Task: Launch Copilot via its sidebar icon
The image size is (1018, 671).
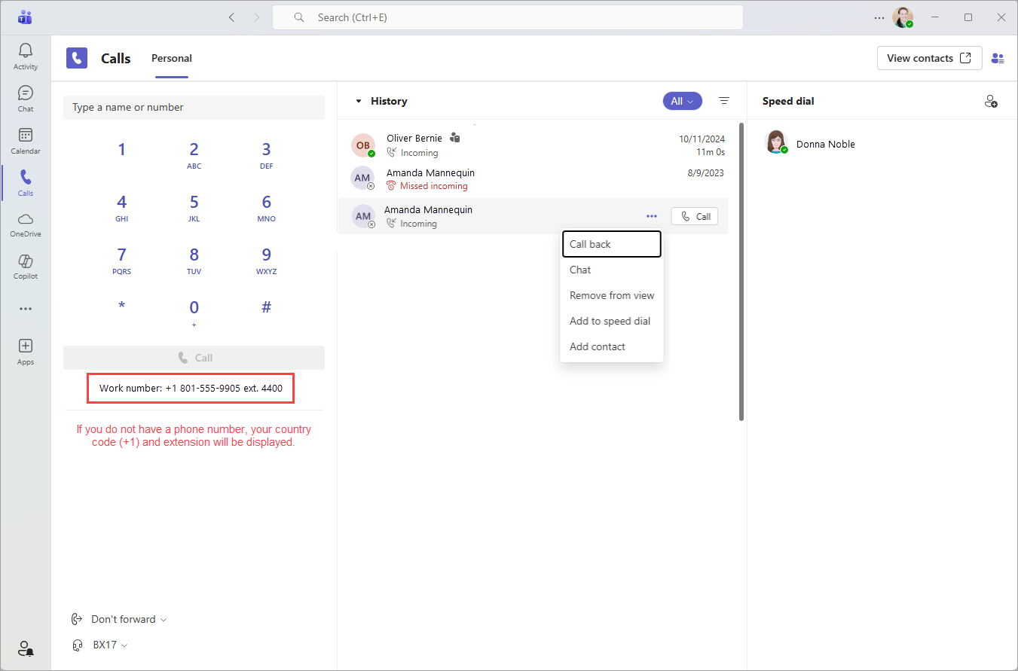Action: tap(25, 266)
